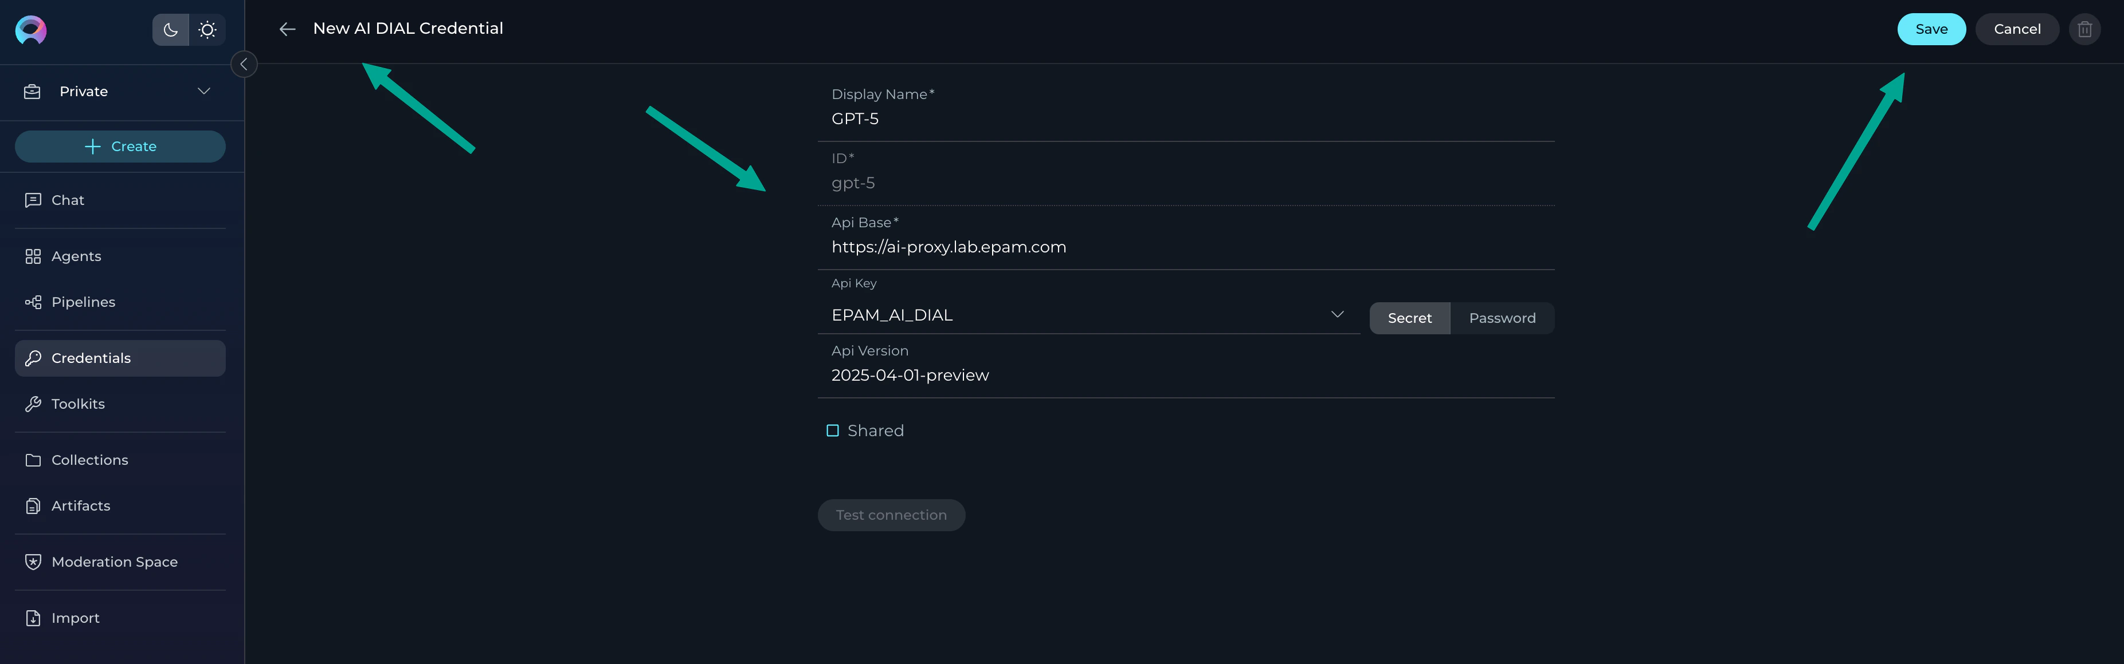This screenshot has height=664, width=2124.
Task: Collapse the left sidebar panel
Action: click(244, 64)
